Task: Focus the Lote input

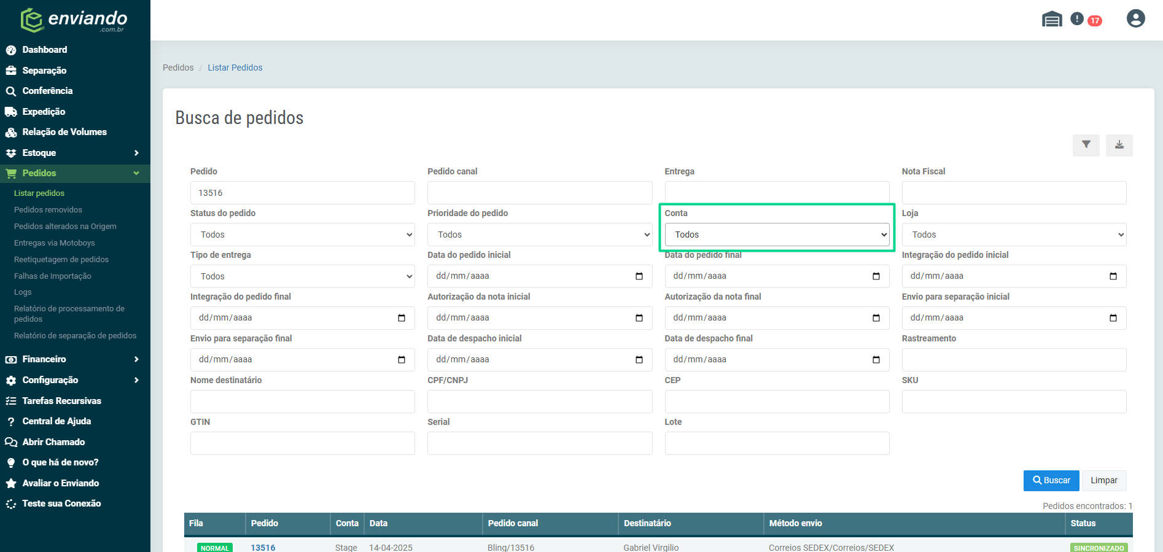Action: pyautogui.click(x=777, y=443)
